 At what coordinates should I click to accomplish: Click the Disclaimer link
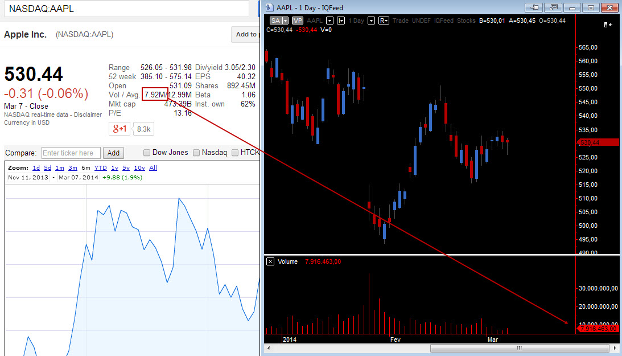coord(88,114)
